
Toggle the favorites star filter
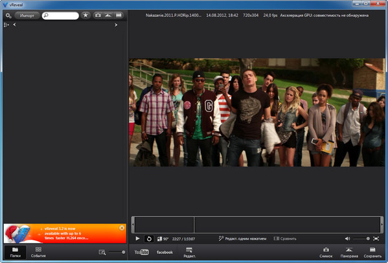pyautogui.click(x=86, y=16)
